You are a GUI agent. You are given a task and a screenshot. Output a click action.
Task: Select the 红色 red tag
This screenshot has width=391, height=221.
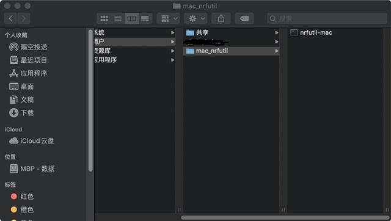[22, 197]
